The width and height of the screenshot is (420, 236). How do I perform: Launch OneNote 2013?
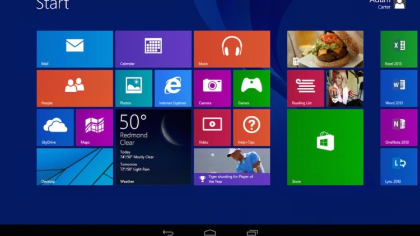(x=399, y=128)
